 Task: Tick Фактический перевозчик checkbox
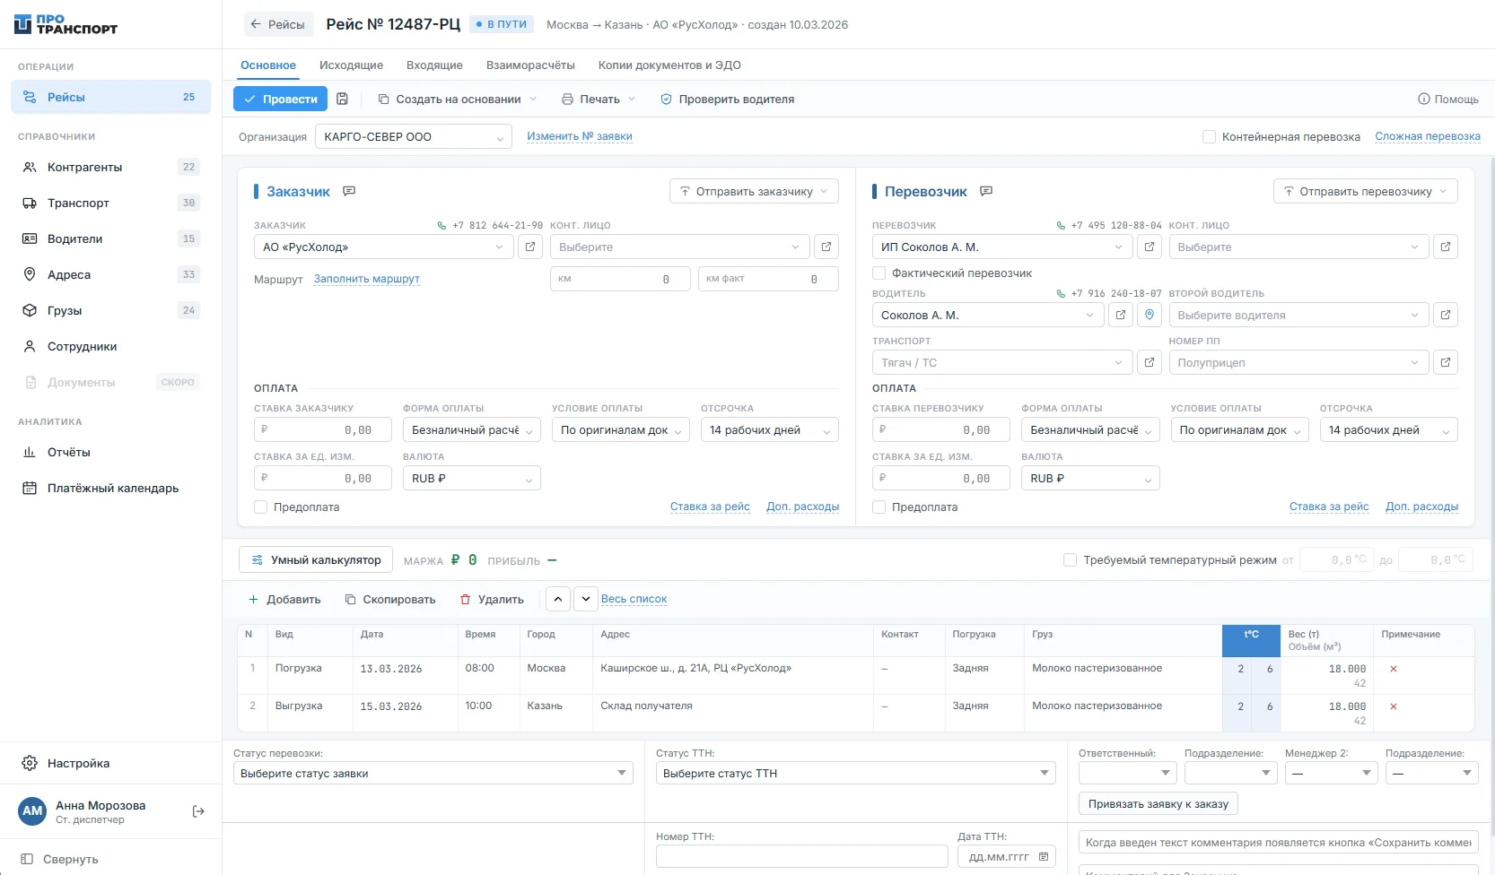click(879, 273)
